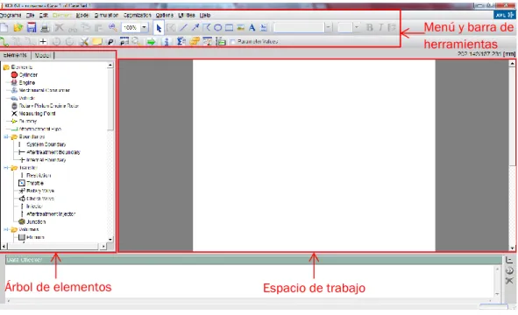Click the AVL logo icon
518x315 pixels.
pos(504,15)
